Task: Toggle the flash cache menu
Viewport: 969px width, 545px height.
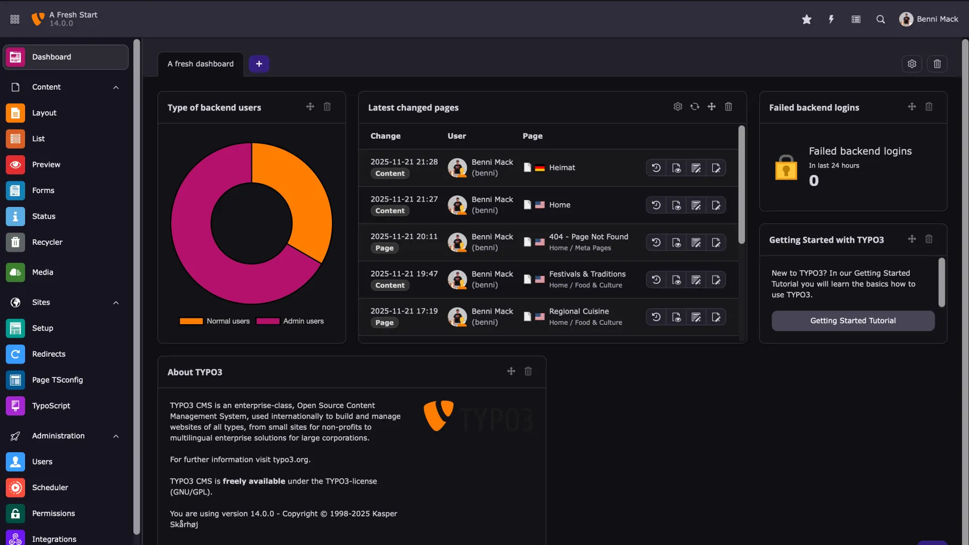Action: [x=831, y=19]
